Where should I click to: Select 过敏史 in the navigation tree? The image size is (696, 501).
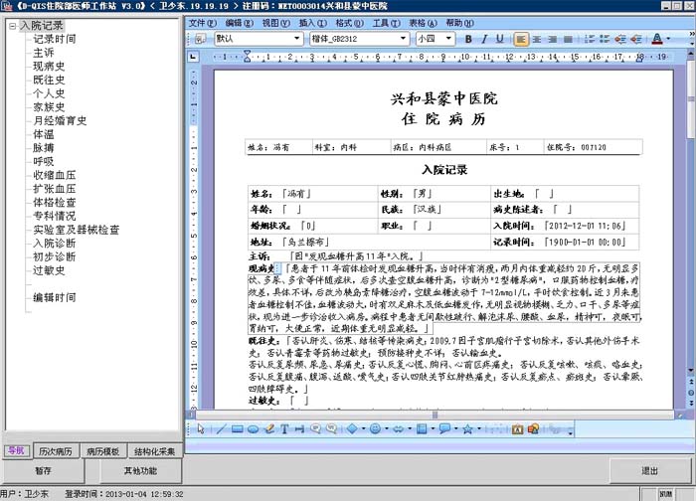point(49,270)
